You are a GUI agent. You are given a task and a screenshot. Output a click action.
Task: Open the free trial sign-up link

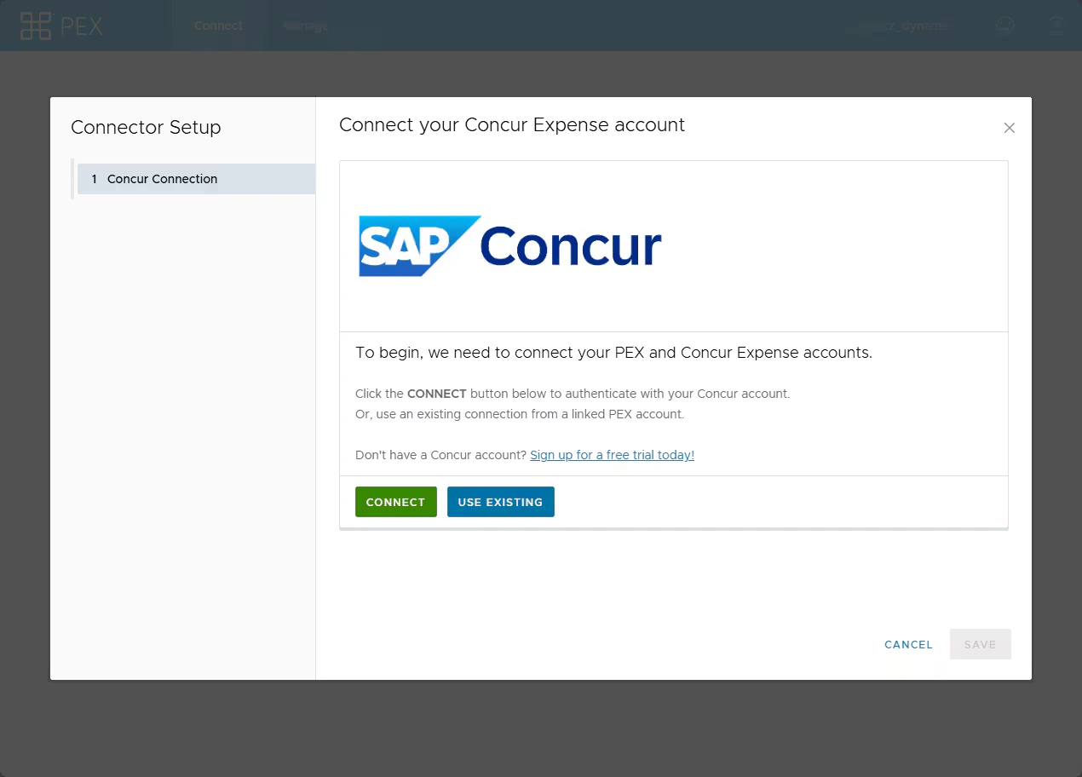coord(612,455)
